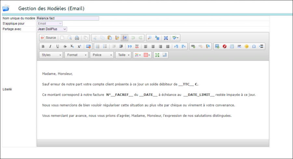The width and height of the screenshot is (293, 159).
Task: Insert a smiley emoticon
Action: [x=246, y=46]
